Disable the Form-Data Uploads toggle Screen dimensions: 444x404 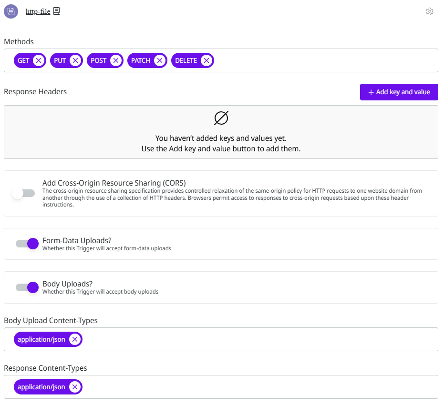coord(27,244)
